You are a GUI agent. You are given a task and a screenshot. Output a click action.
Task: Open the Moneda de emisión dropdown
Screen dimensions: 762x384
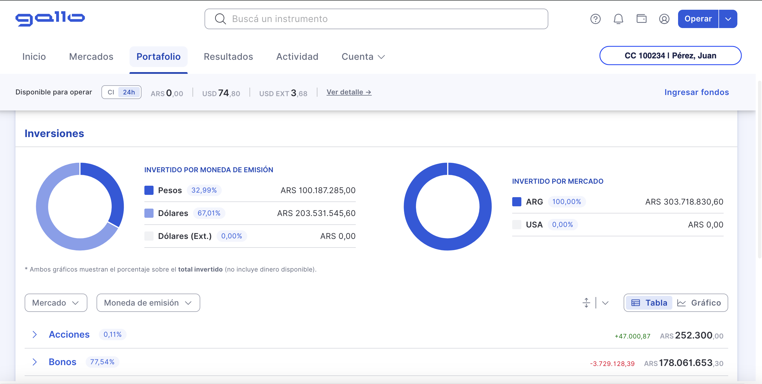[148, 303]
